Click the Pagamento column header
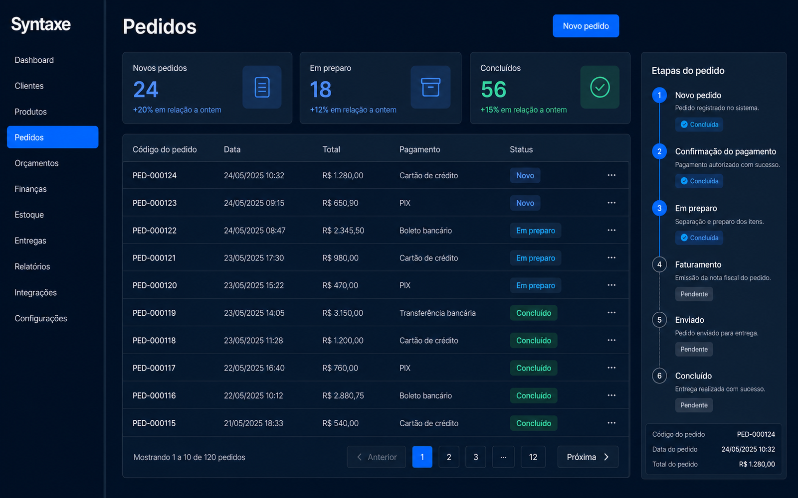Screen dimensions: 798x498 point(419,149)
